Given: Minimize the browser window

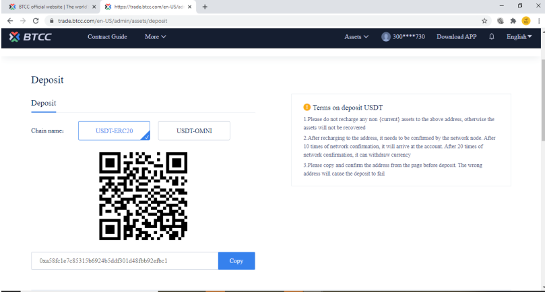Looking at the screenshot, I should [x=502, y=6].
